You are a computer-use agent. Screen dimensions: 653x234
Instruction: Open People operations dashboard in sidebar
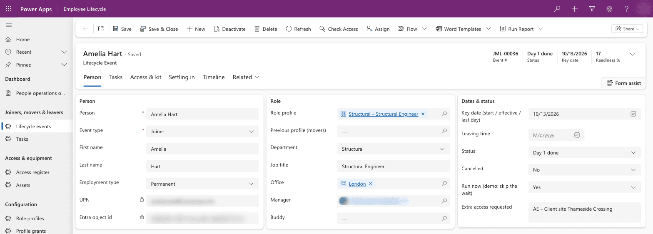(36, 93)
